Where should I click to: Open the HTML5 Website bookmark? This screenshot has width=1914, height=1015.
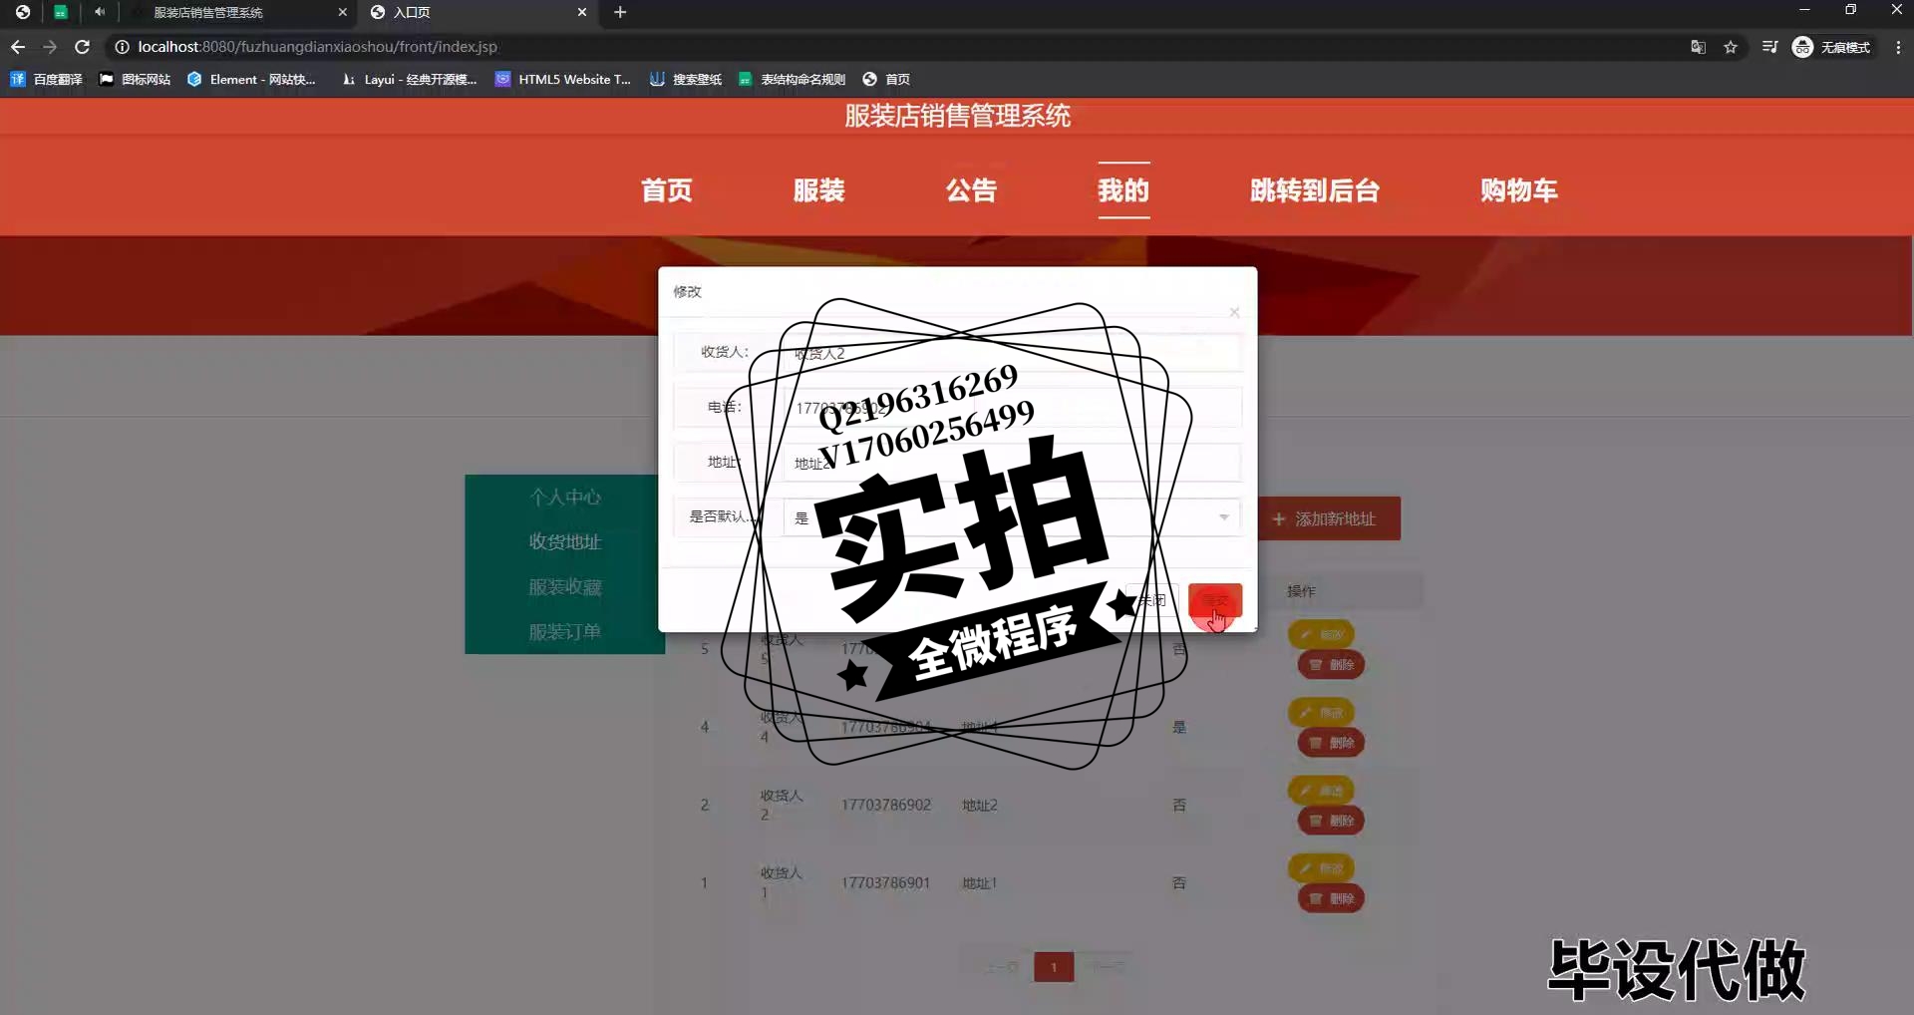point(563,80)
